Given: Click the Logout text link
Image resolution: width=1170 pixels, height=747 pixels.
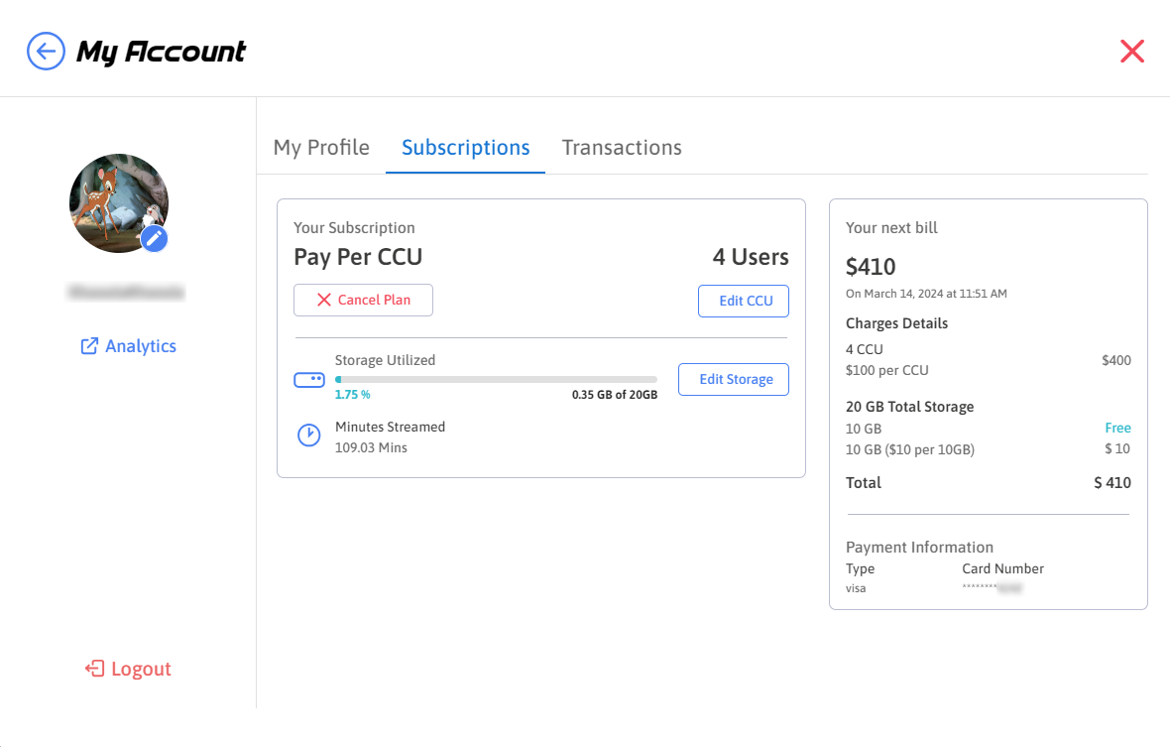Looking at the screenshot, I should coord(141,669).
